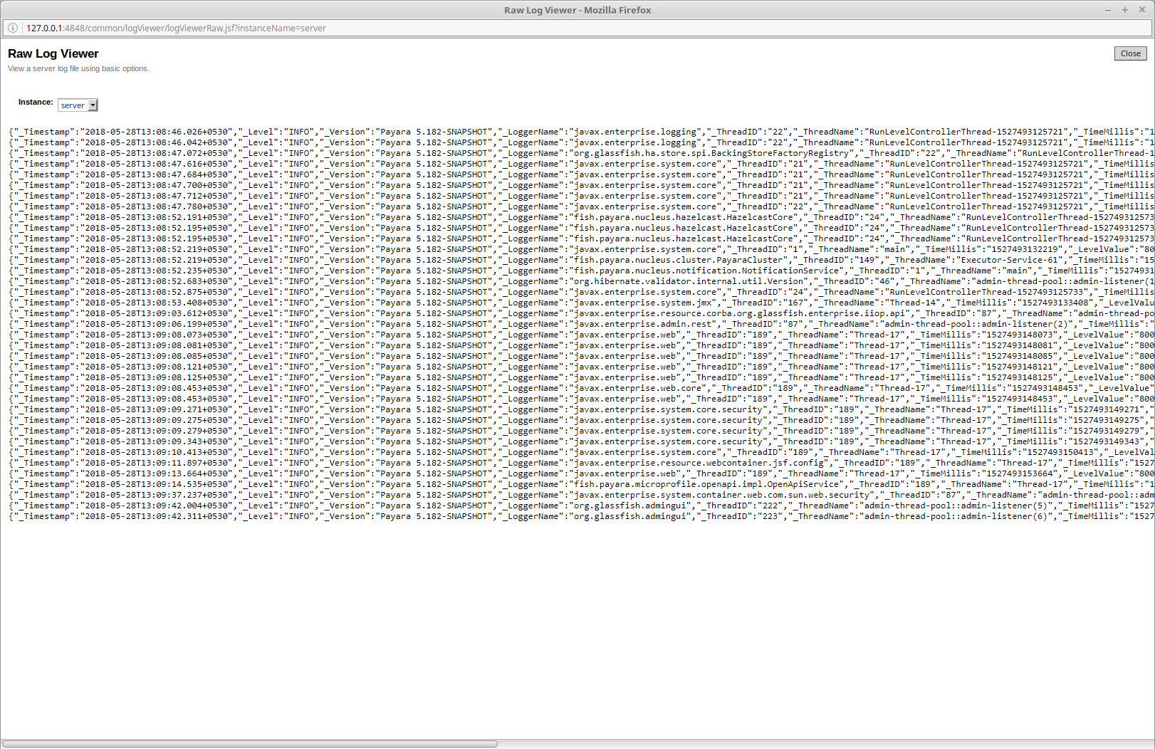Click the Close button at top right
The image size is (1155, 749).
pos(1131,53)
